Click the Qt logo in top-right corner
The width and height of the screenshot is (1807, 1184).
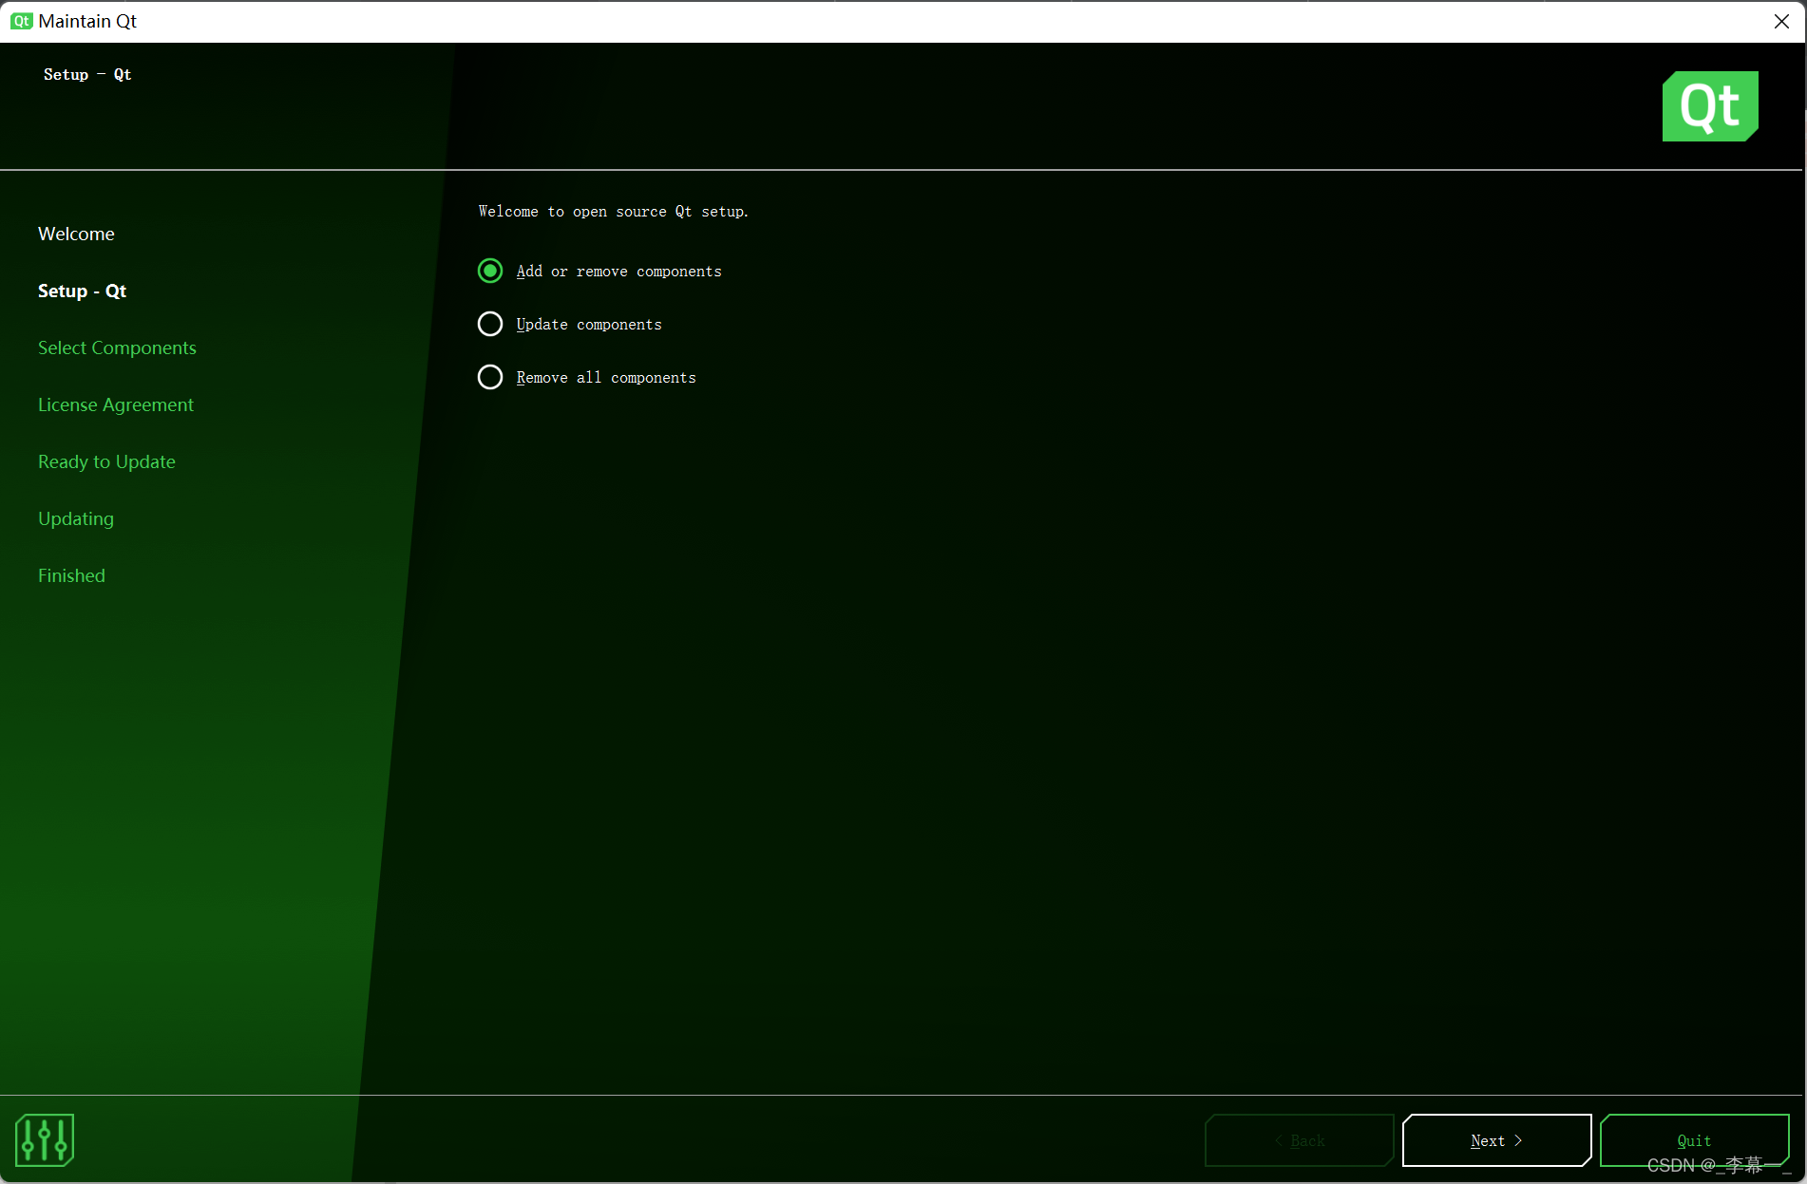point(1709,105)
